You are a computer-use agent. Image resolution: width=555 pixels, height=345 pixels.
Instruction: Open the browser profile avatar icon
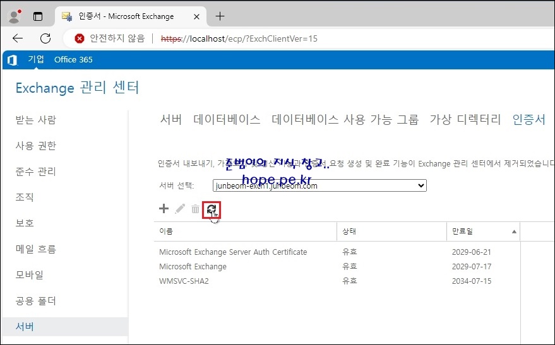14,16
